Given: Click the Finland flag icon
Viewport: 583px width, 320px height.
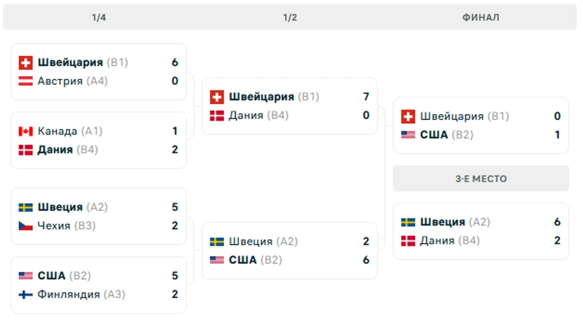Looking at the screenshot, I should (x=26, y=294).
